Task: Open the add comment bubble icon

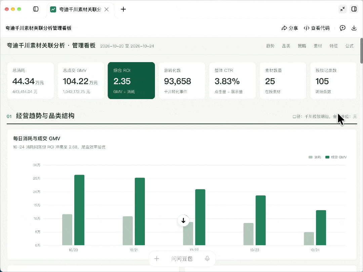Action: pyautogui.click(x=342, y=28)
